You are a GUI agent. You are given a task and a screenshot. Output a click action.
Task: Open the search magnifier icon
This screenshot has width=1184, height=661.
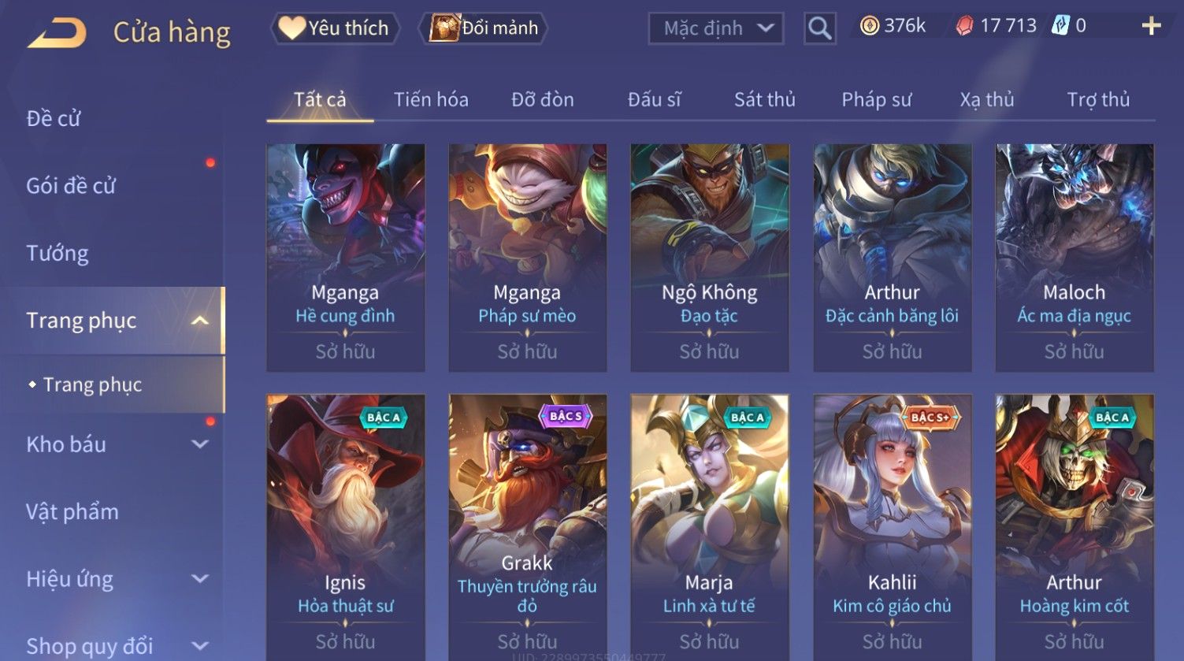coord(819,28)
